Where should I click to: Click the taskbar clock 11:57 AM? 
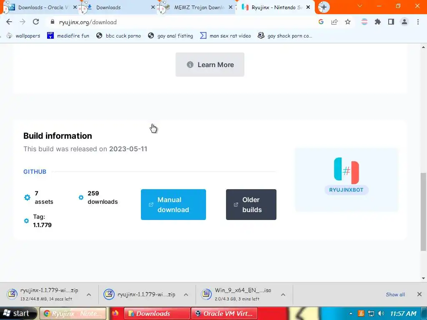click(x=403, y=313)
